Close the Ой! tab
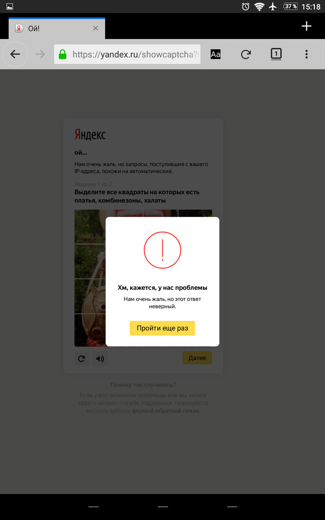The width and height of the screenshot is (325, 520). (96, 28)
